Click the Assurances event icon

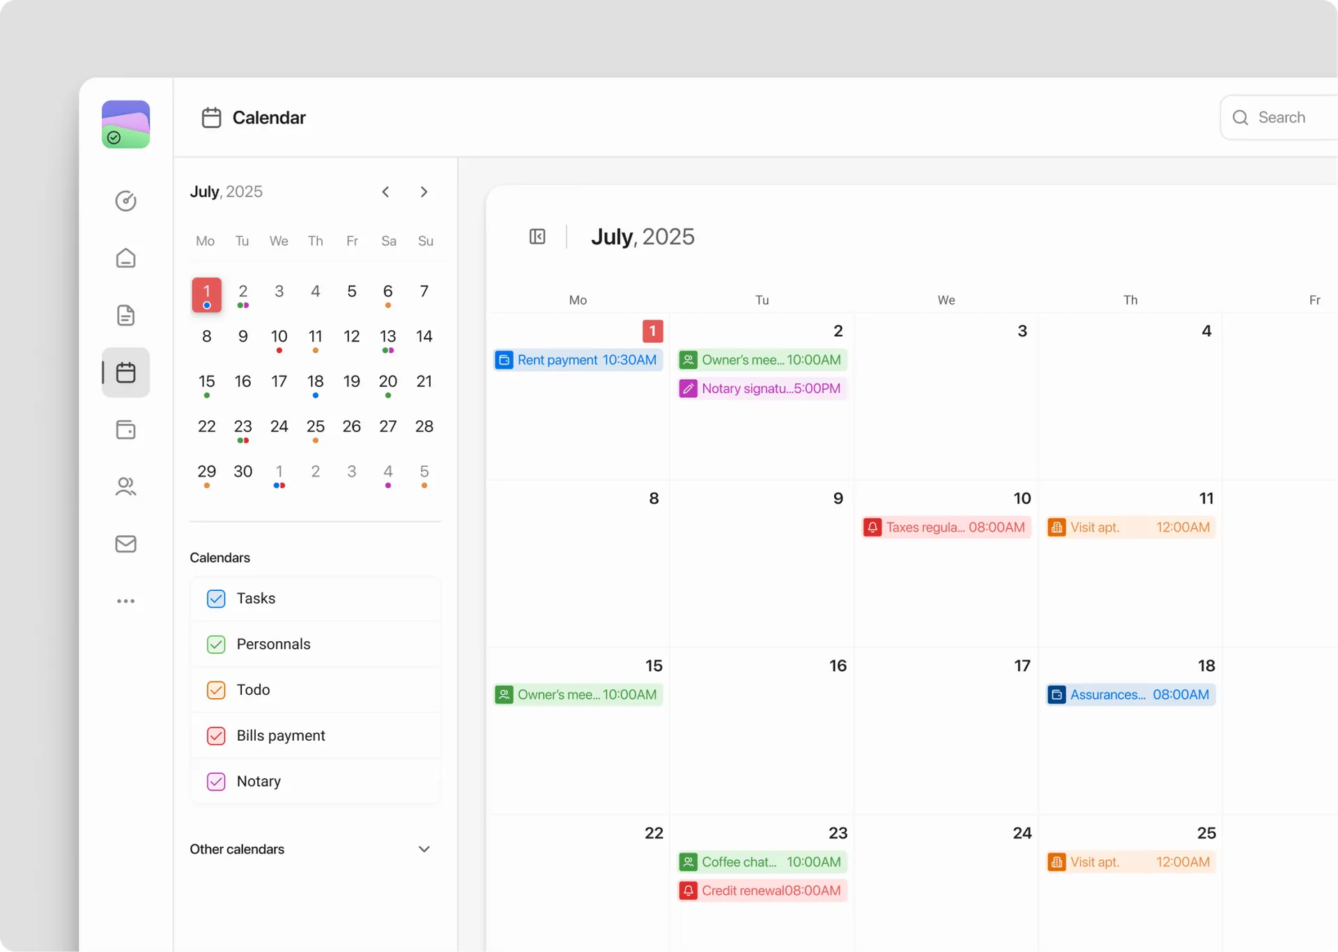tap(1056, 695)
